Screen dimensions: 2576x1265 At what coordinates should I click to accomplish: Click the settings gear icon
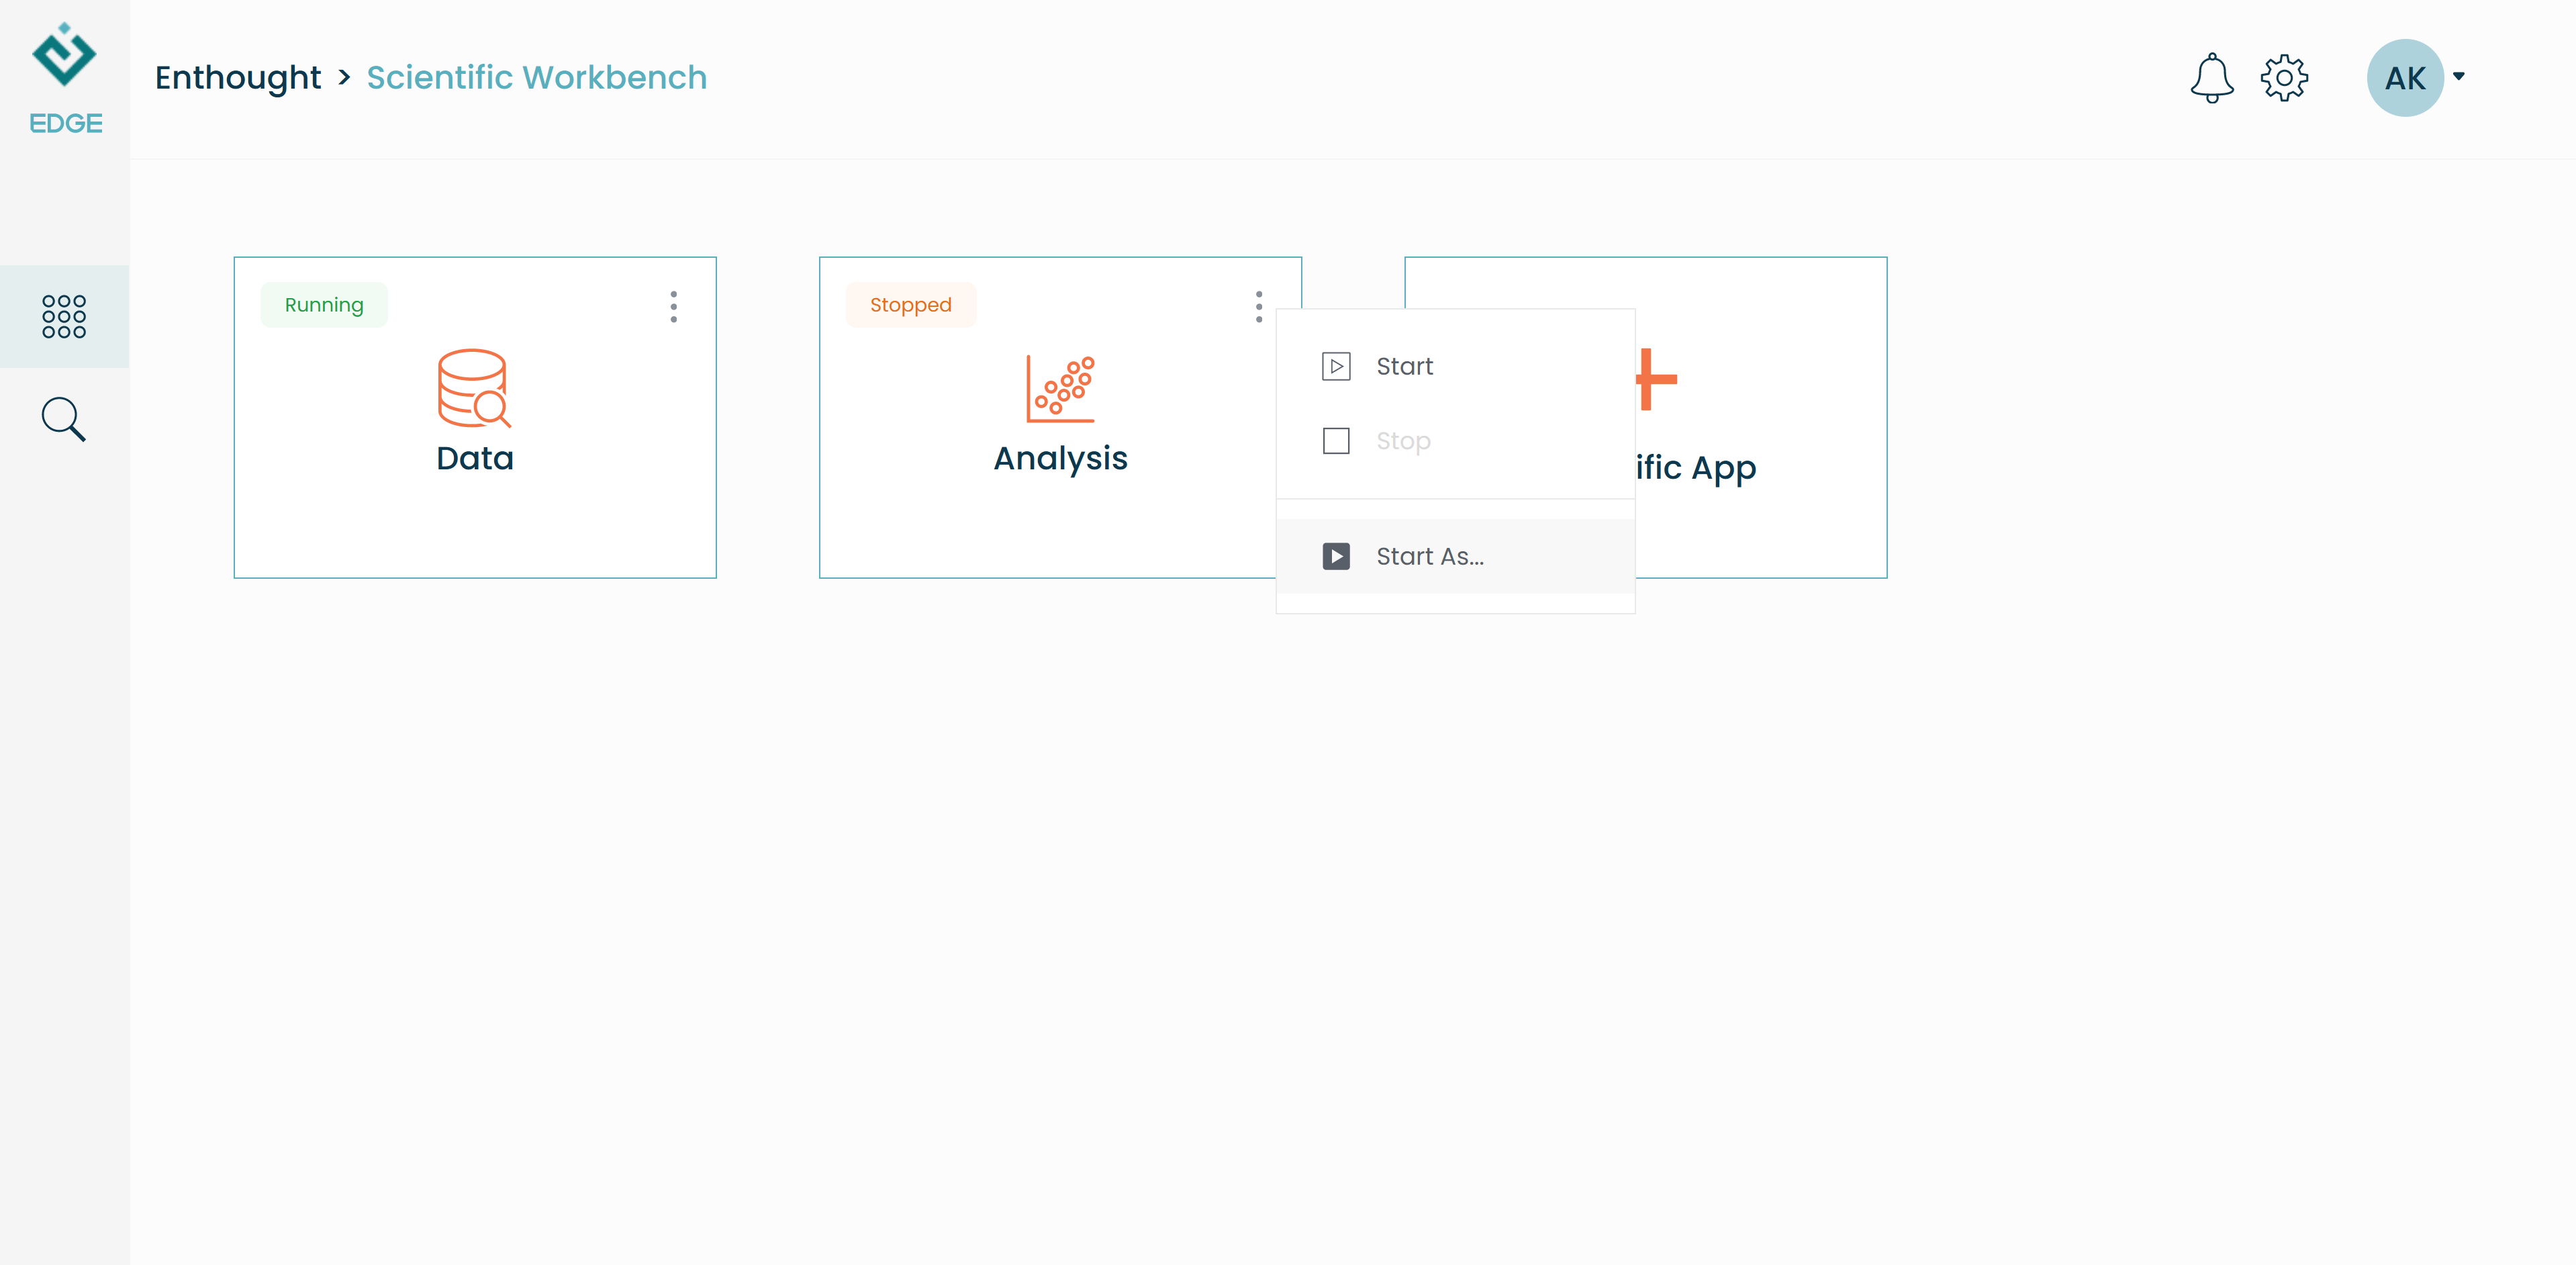tap(2283, 77)
